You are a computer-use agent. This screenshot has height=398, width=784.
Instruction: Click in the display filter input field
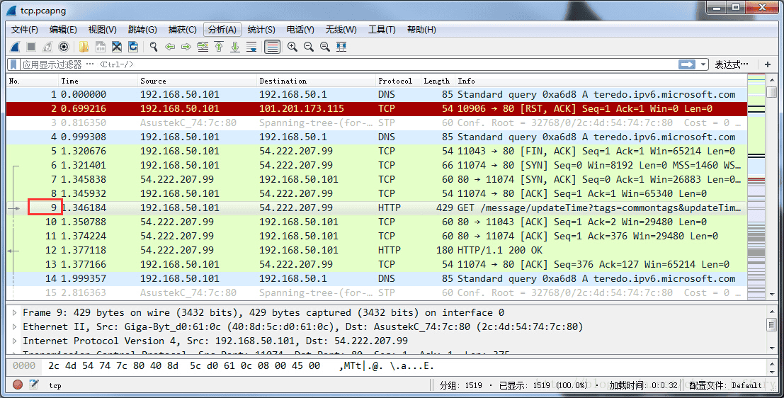[340, 64]
